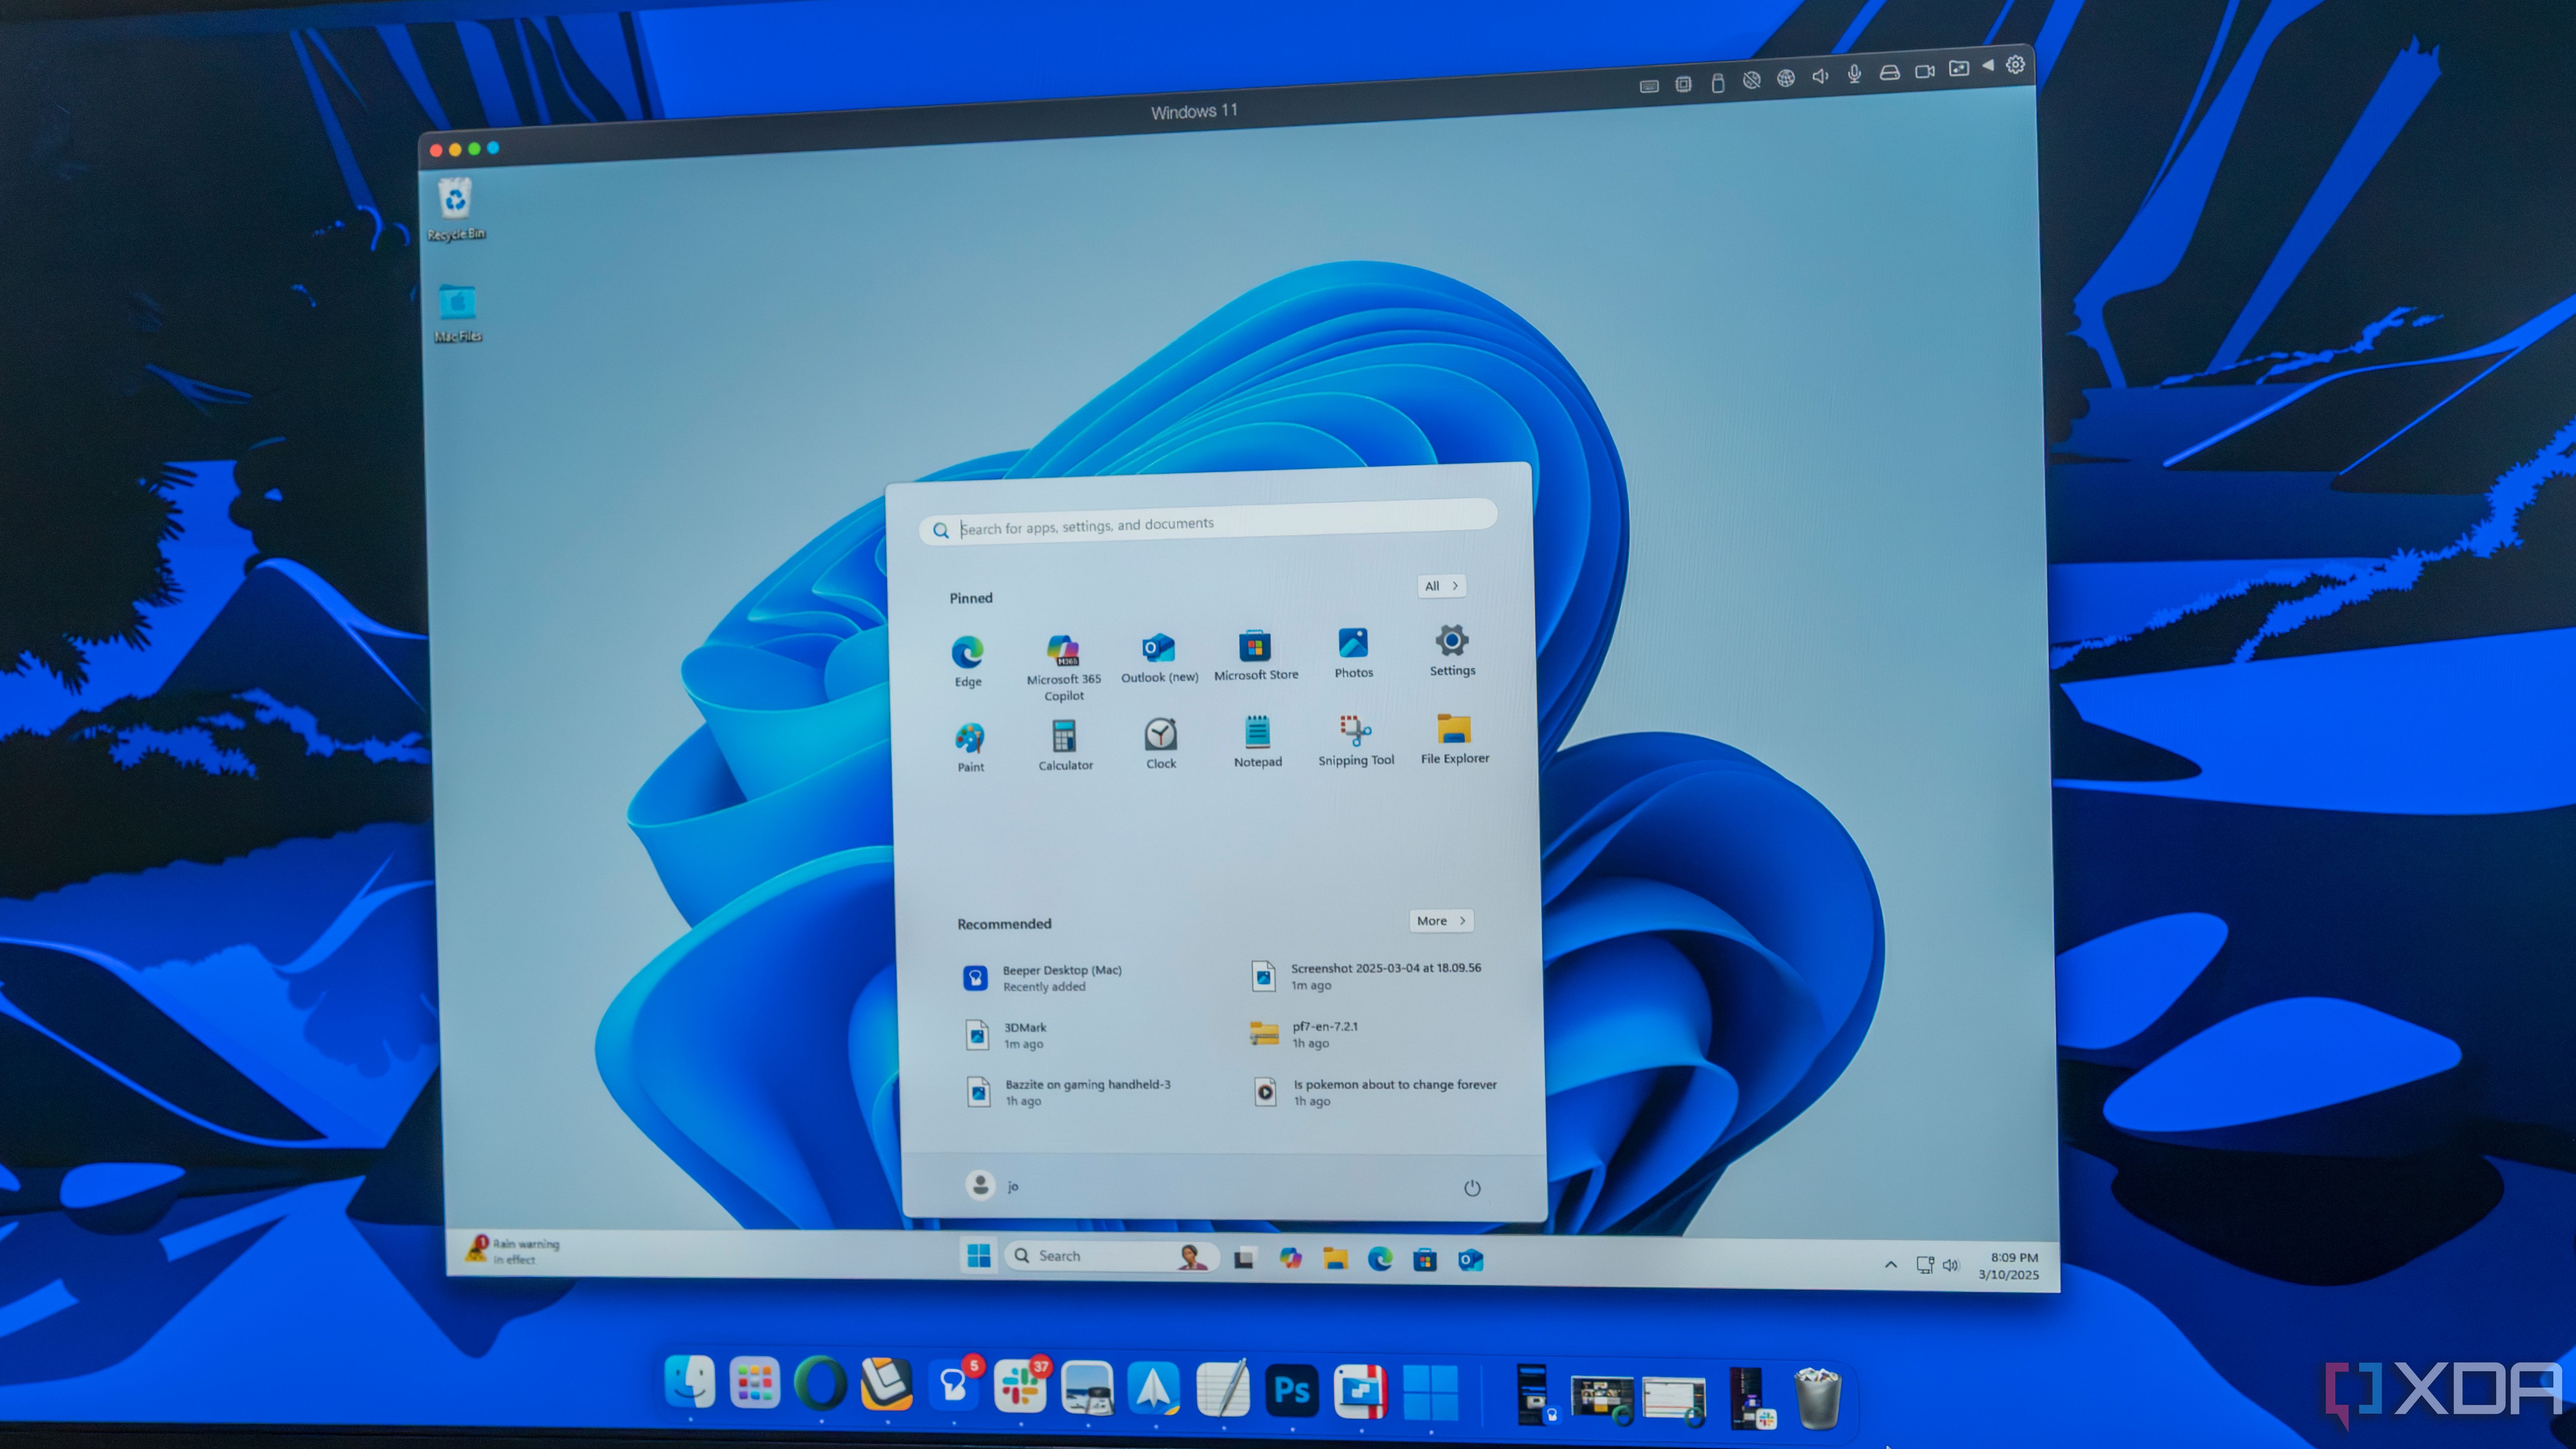The height and width of the screenshot is (1449, 2576).
Task: Open Spark mail paper-plane icon in the Dock
Action: 1154,1388
